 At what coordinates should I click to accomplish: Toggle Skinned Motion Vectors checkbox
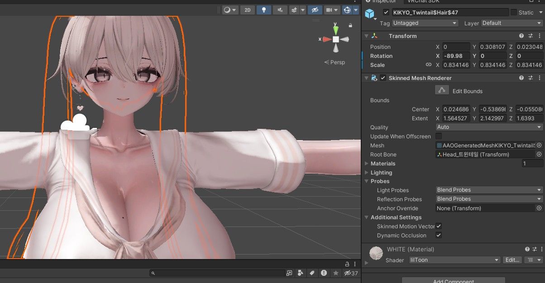439,226
